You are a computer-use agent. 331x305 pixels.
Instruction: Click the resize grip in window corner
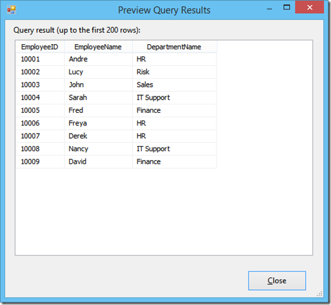(320, 294)
